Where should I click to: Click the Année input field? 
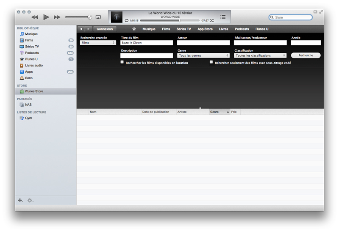(306, 43)
